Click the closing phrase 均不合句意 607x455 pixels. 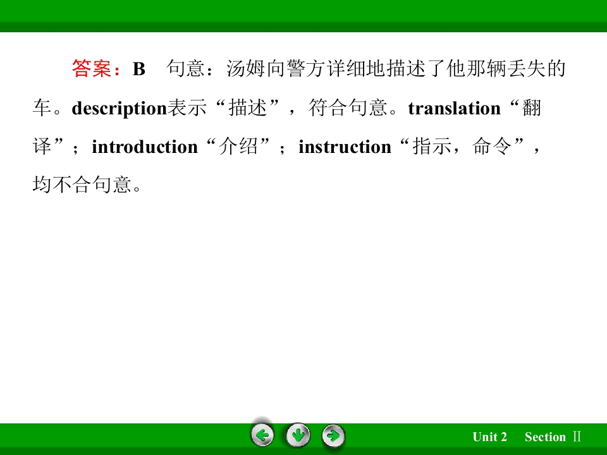(x=82, y=184)
